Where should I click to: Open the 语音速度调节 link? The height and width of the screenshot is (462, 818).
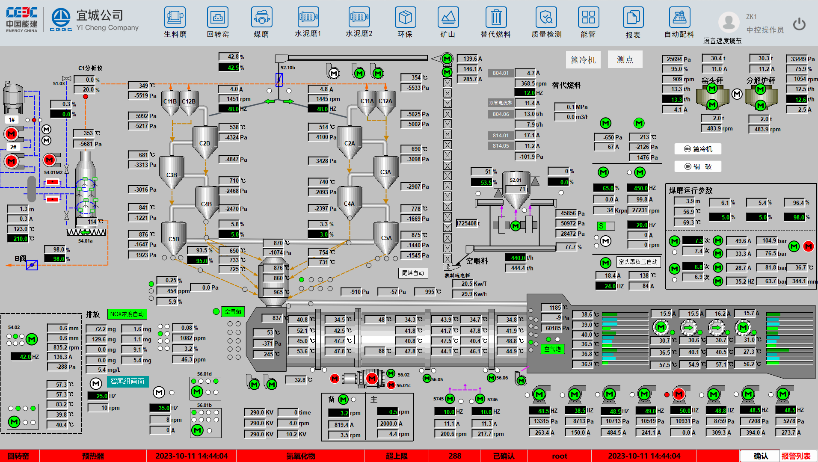click(x=723, y=41)
